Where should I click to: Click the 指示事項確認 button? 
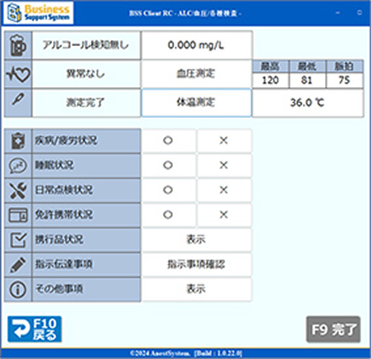(197, 265)
